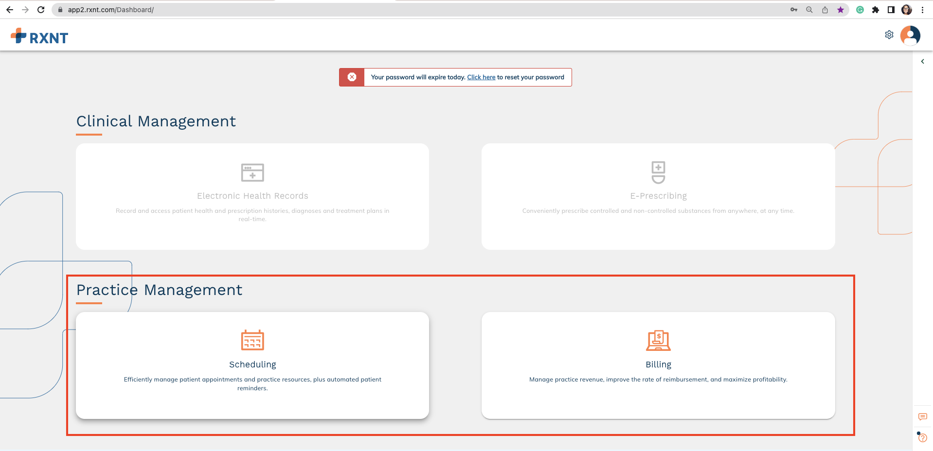Screen dimensions: 933x451
Task: Open the settings gear icon
Action: point(889,35)
